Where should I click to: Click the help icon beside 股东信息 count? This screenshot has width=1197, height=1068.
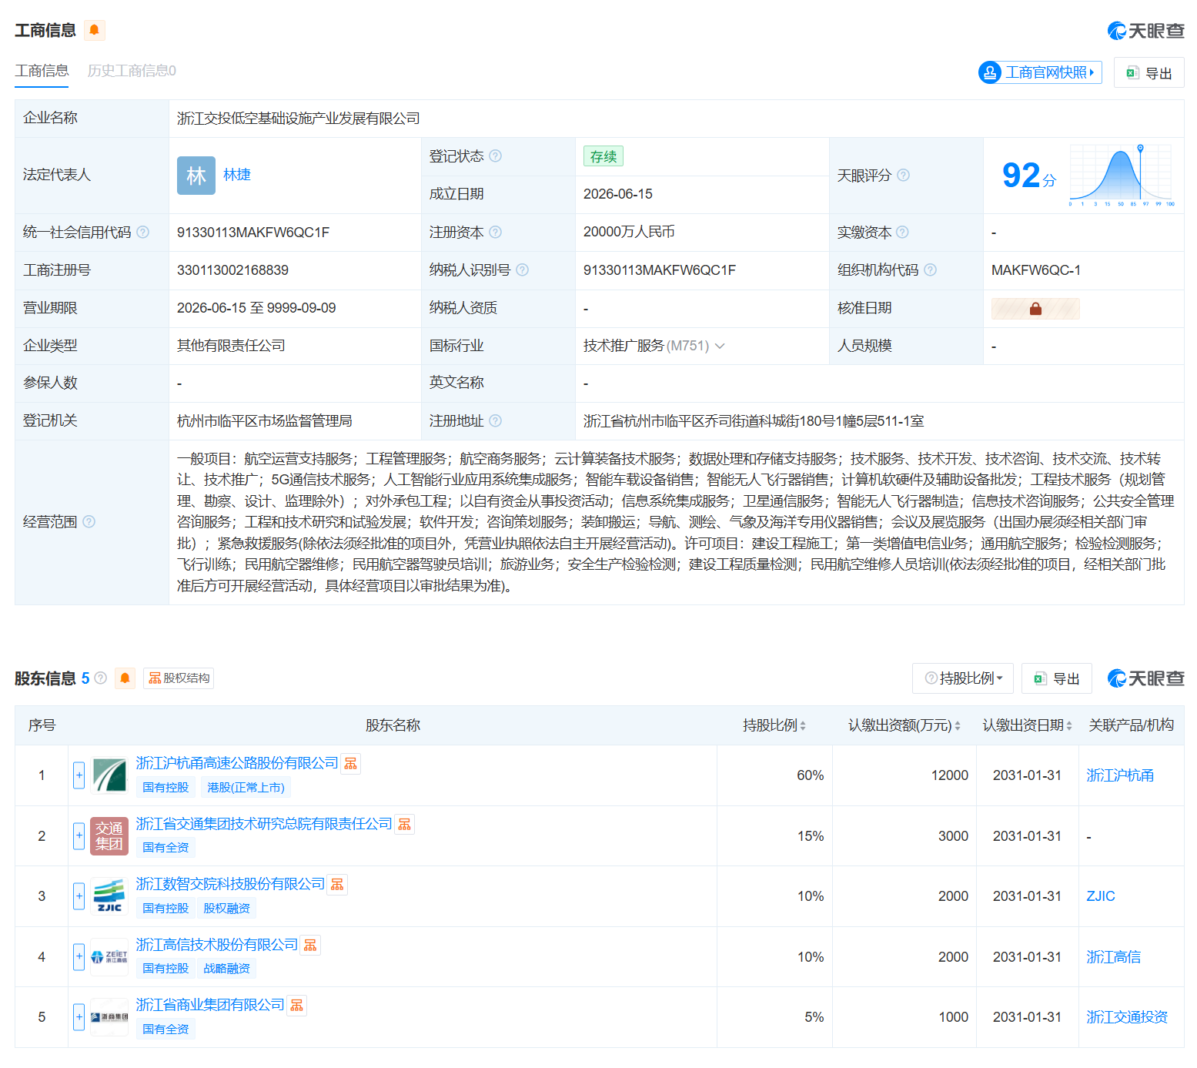101,678
